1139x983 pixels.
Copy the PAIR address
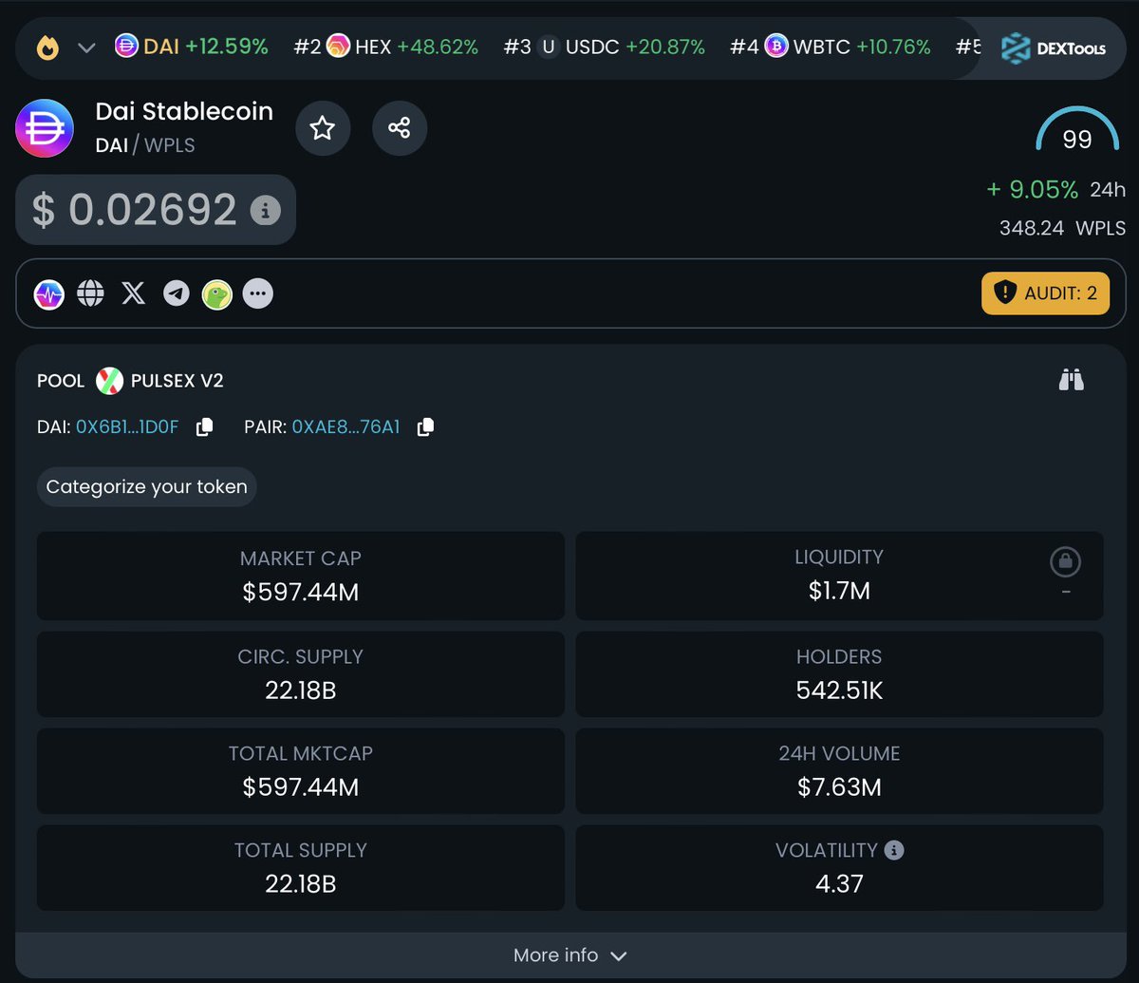tap(425, 427)
